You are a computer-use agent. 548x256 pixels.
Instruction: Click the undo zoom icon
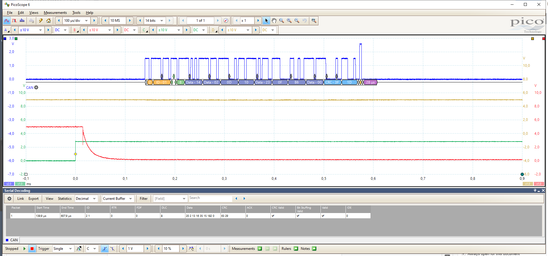click(305, 21)
